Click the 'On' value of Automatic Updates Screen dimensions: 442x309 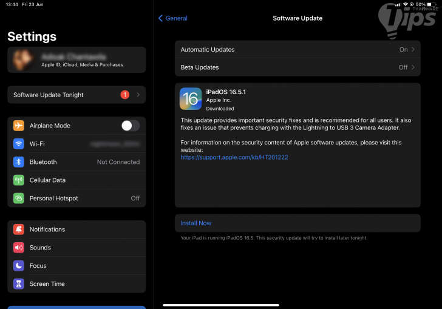coord(403,49)
